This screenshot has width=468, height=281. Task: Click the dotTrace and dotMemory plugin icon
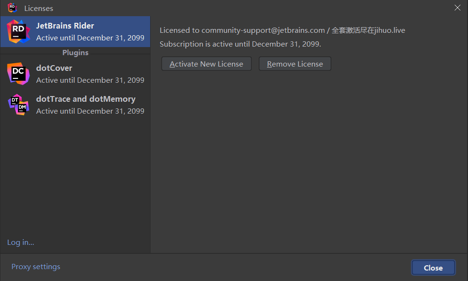click(19, 105)
